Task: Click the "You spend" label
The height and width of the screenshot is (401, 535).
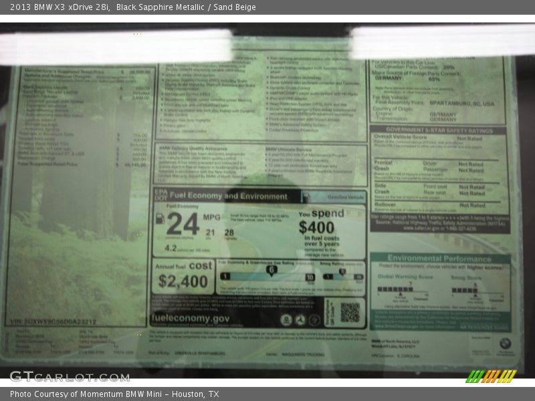Action: (322, 213)
